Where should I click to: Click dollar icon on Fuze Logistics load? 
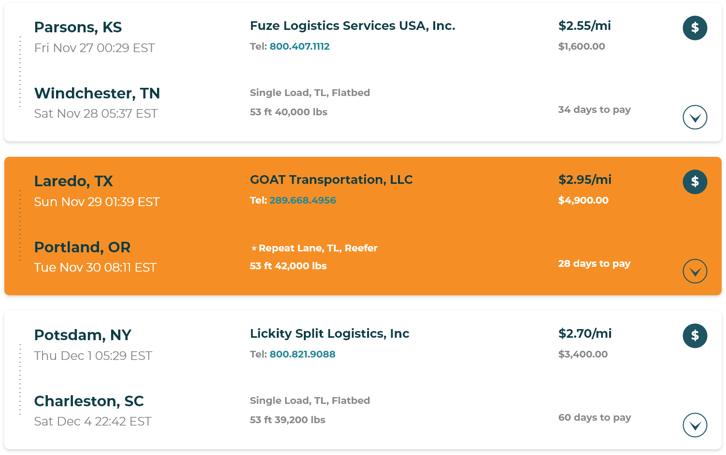tap(695, 28)
